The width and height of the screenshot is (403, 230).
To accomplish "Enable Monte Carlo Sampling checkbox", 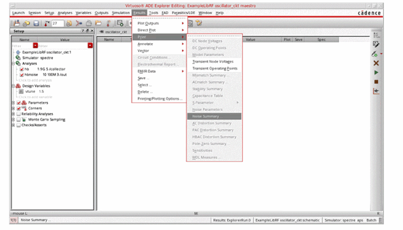I will click(x=19, y=119).
